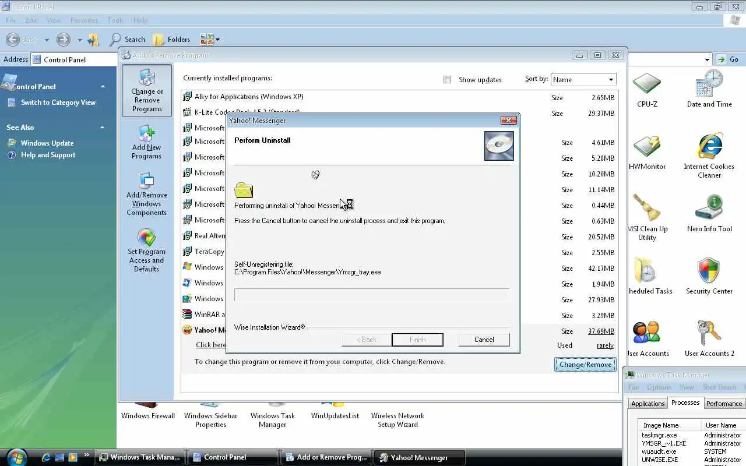Open Add New Programs
The width and height of the screenshot is (746, 466).
pyautogui.click(x=146, y=143)
